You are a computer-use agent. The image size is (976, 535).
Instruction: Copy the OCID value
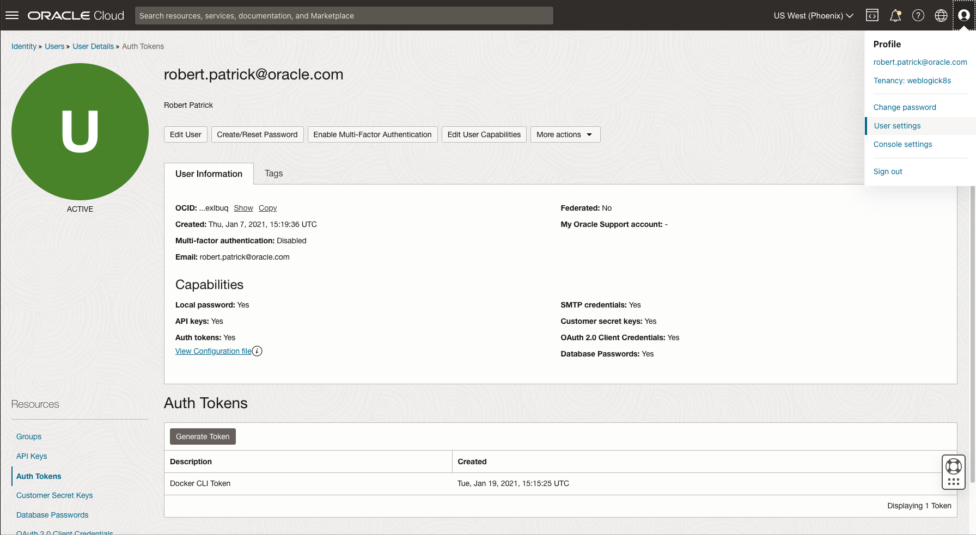[x=267, y=208]
